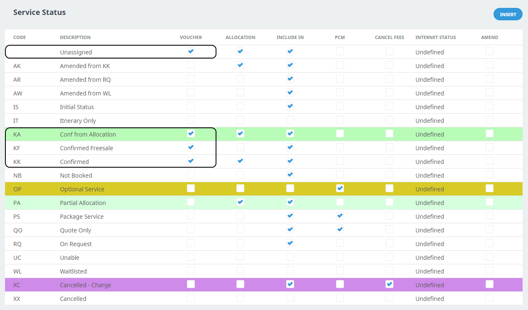This screenshot has width=528, height=310.
Task: Uncheck PCM for Package Service row
Action: click(340, 216)
